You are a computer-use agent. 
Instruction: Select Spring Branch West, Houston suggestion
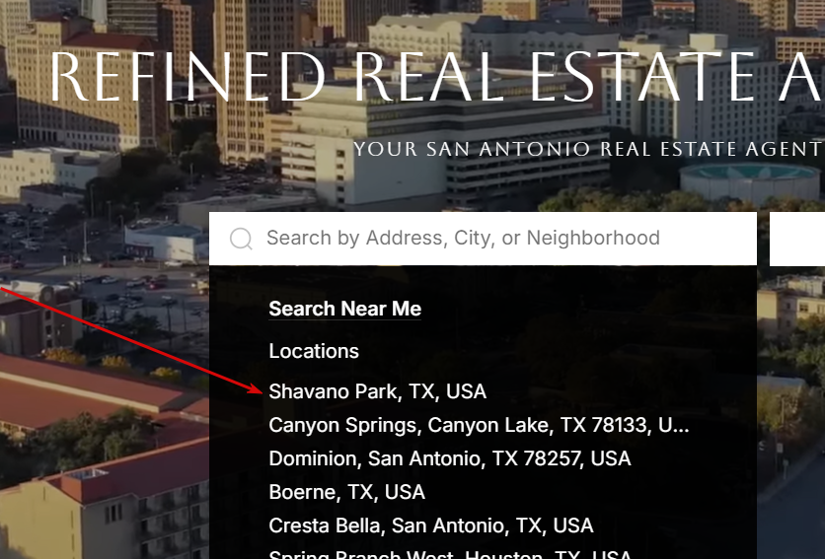tap(450, 554)
